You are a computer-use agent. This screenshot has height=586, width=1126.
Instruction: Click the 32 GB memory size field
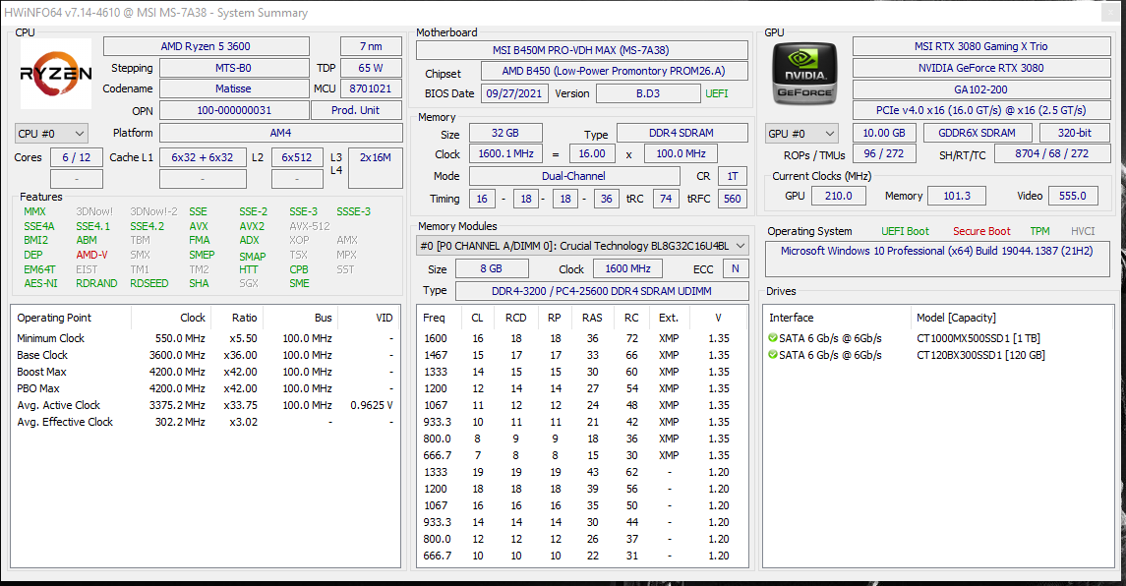pyautogui.click(x=505, y=133)
